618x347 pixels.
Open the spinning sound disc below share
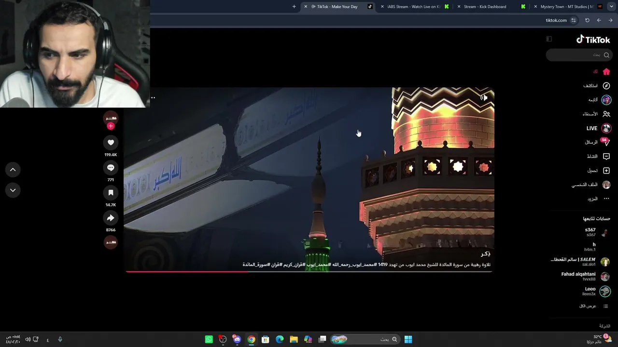(111, 242)
